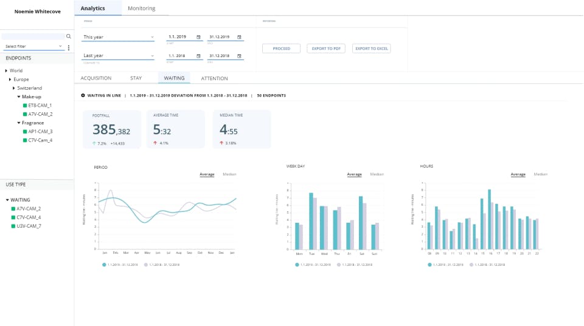
Task: Click the Export to PDF button
Action: [325, 49]
